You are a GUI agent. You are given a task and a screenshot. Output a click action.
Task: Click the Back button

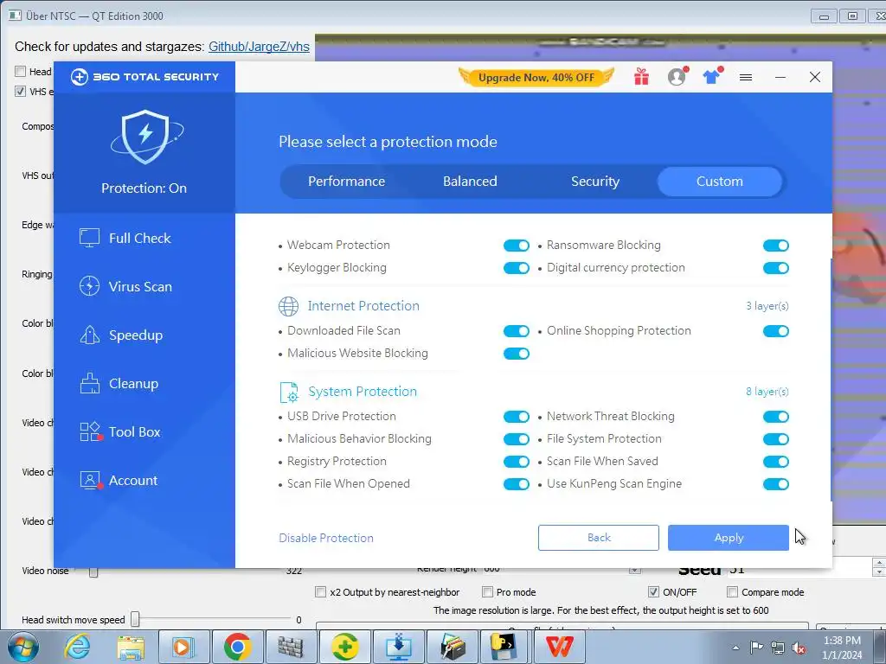599,538
